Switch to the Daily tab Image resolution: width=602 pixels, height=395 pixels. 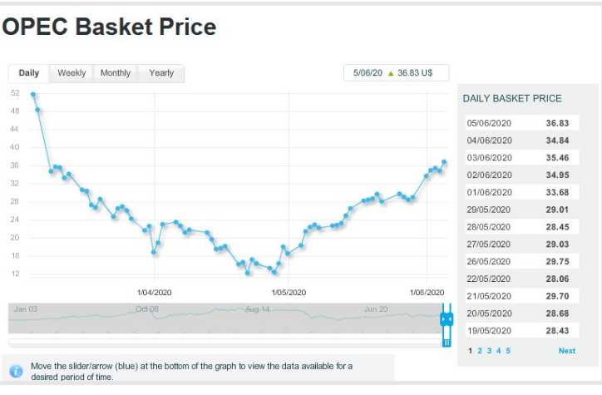[29, 73]
